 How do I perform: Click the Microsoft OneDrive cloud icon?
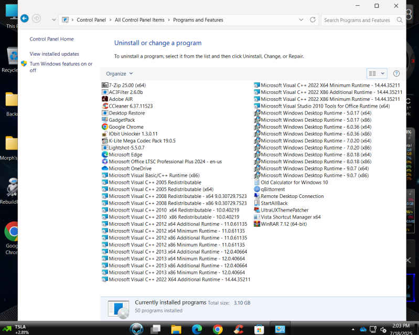pos(105,169)
